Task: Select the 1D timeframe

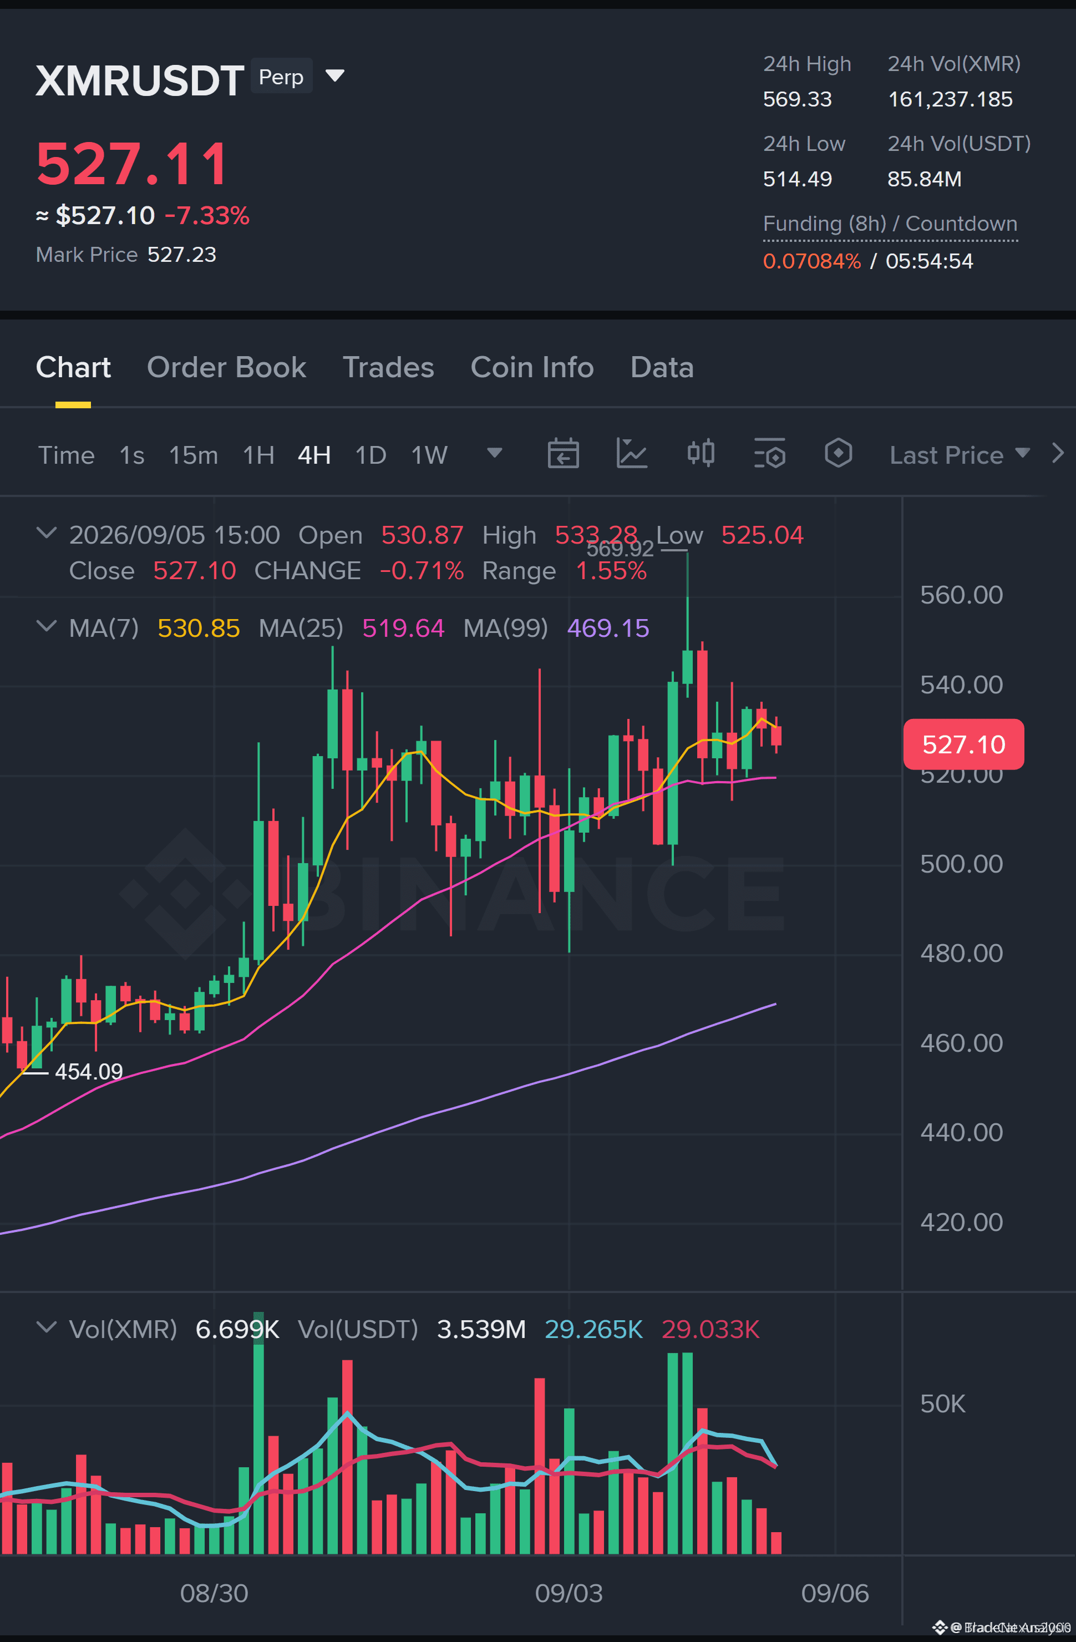Action: coord(370,455)
